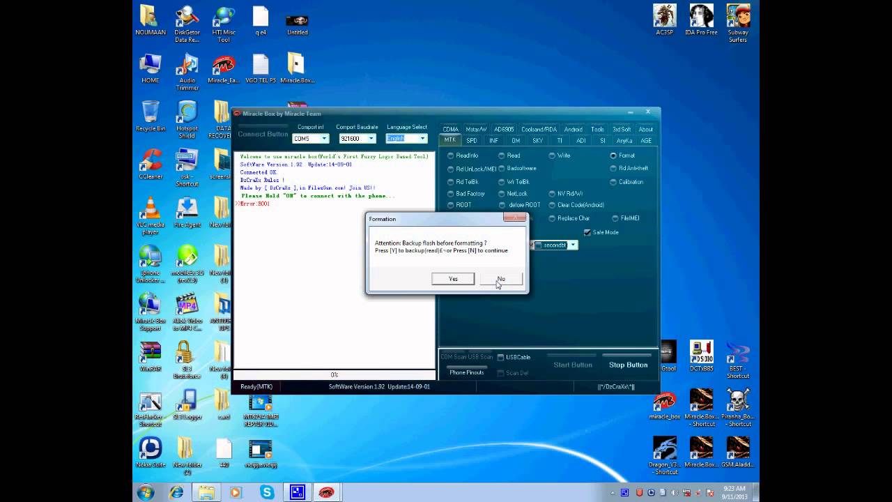The image size is (892, 502).
Task: Open the IDA Pro Free desktop icon
Action: click(701, 20)
